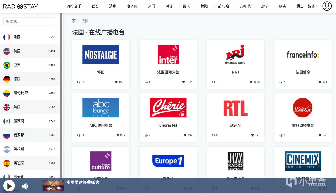Play the current station in player bar
Image resolution: width=336 pixels, height=193 pixels.
[x=9, y=186]
